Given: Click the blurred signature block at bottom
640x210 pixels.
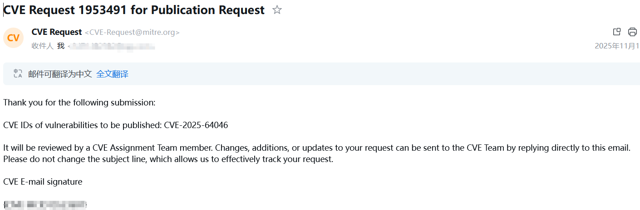Looking at the screenshot, I should 45,205.
